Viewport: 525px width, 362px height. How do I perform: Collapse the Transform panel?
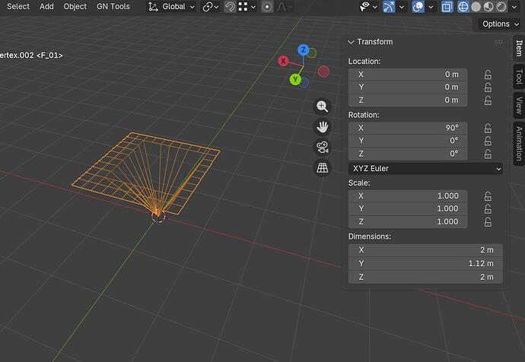351,42
